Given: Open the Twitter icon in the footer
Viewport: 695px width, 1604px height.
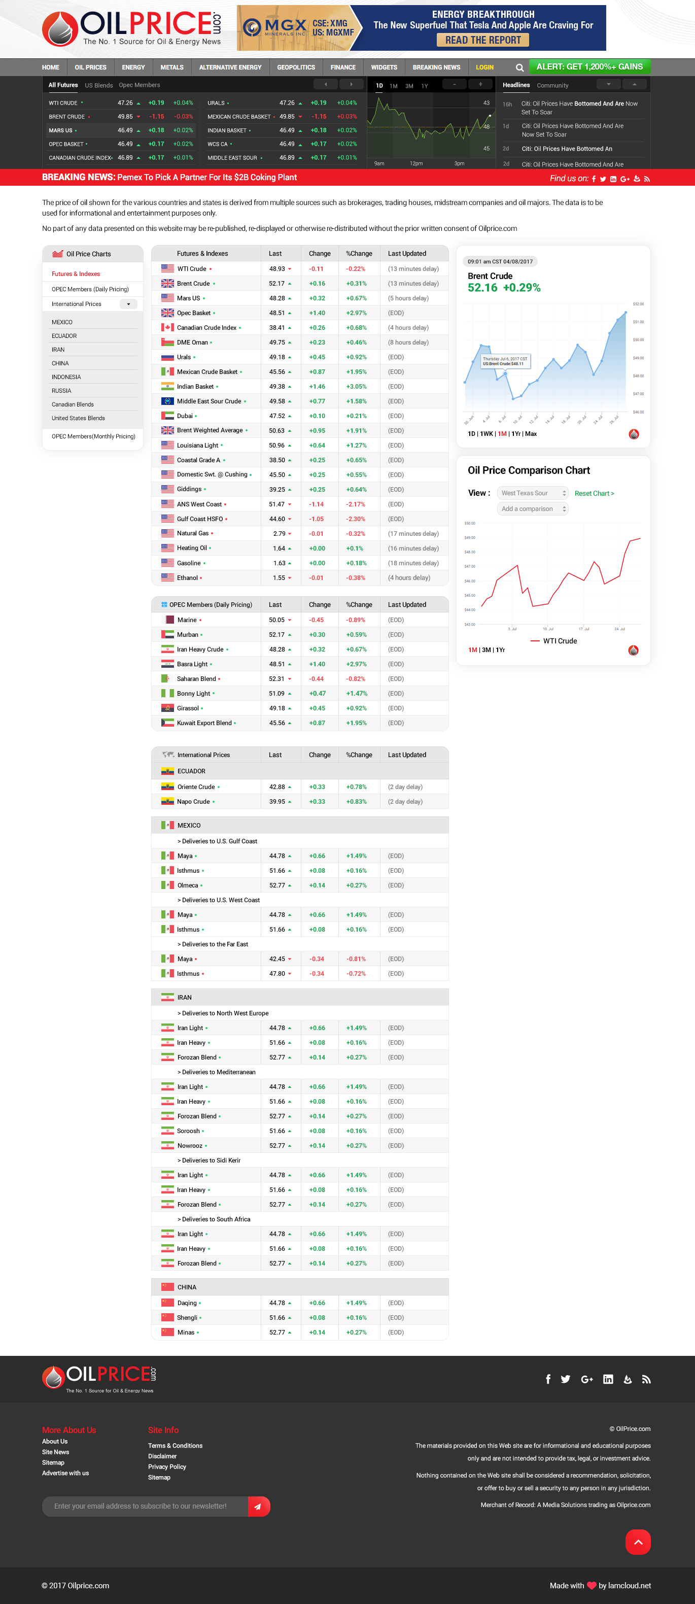Looking at the screenshot, I should [566, 1379].
